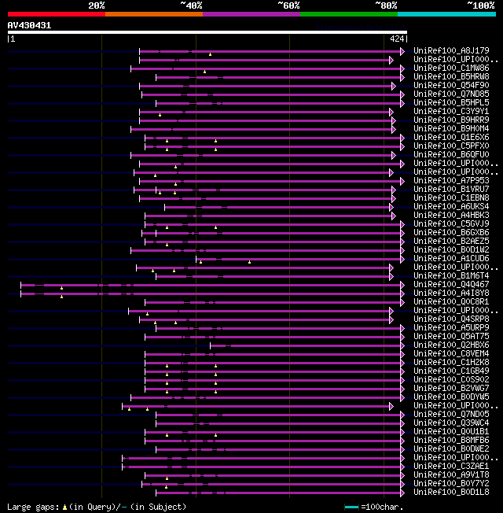Image resolution: width=503 pixels, height=513 pixels.
Task: Click the UniRef100_Q0U1B1 label
Action: coord(451,432)
